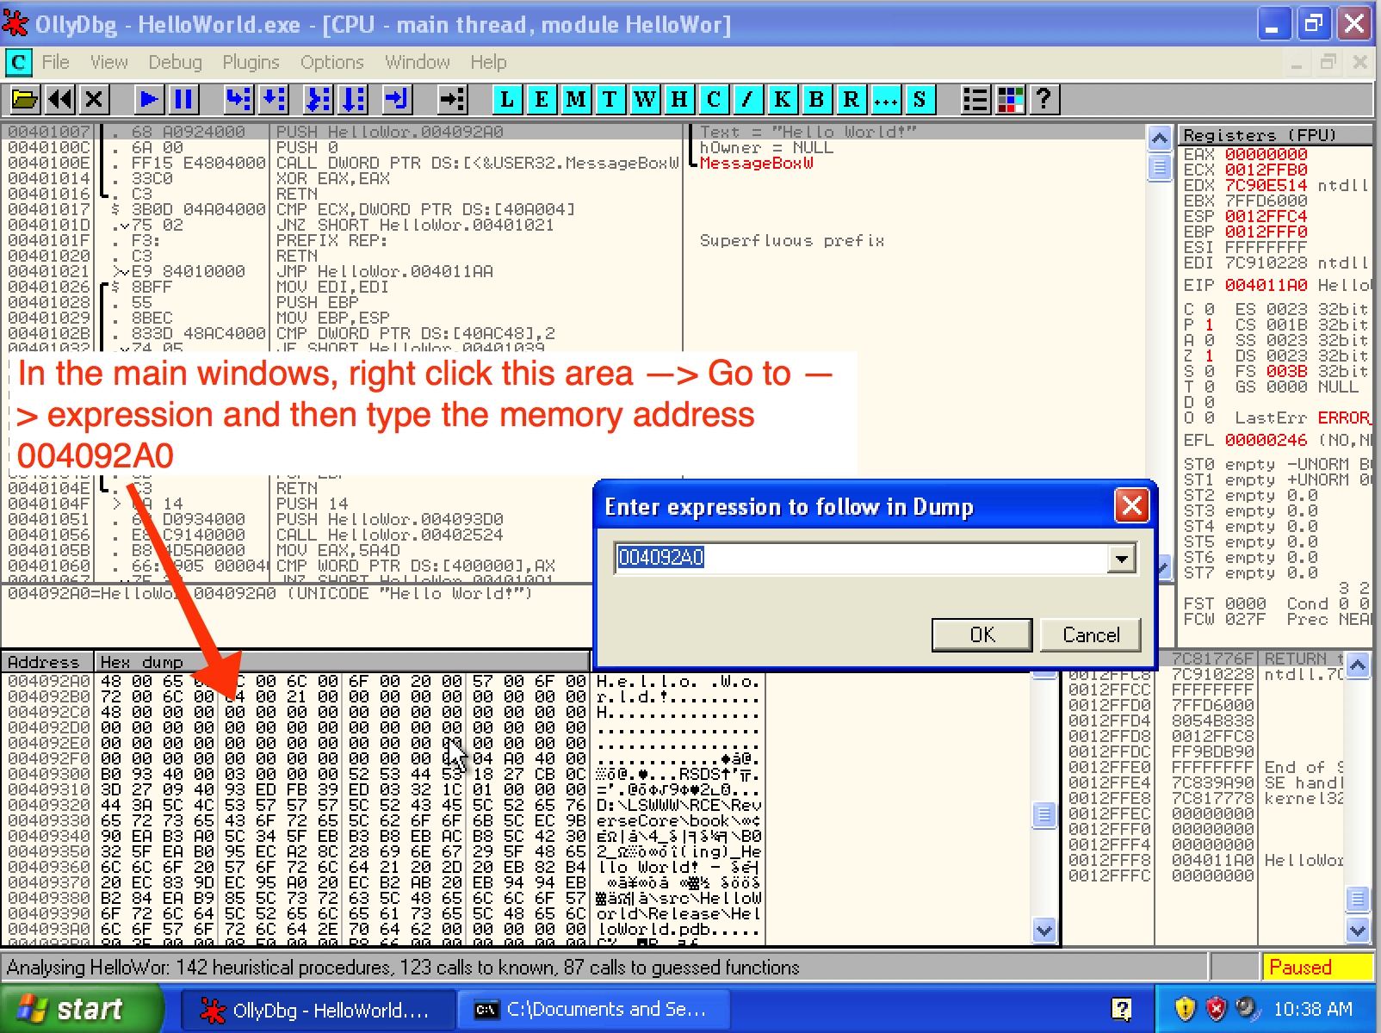Viewport: 1381px width, 1033px height.
Task: Show Source with S button
Action: click(920, 100)
